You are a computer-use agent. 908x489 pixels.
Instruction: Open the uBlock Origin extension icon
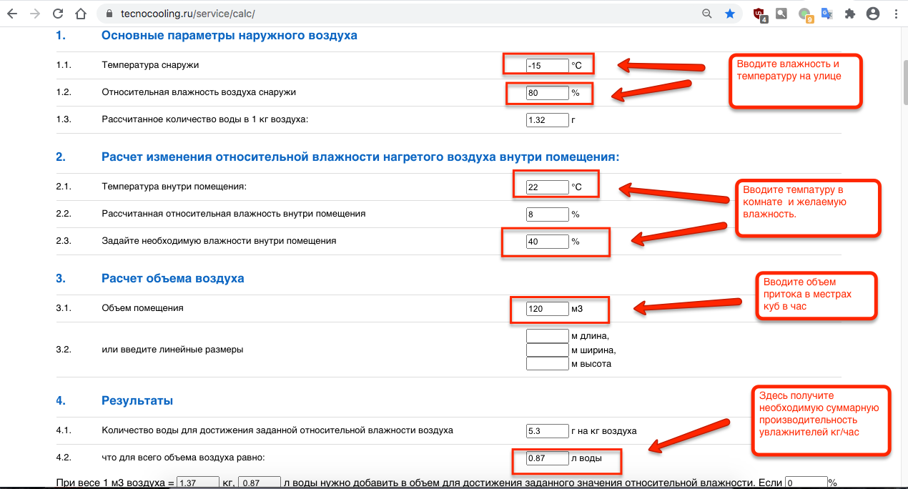coord(760,14)
